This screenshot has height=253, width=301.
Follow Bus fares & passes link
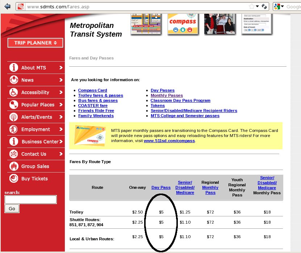coord(98,100)
